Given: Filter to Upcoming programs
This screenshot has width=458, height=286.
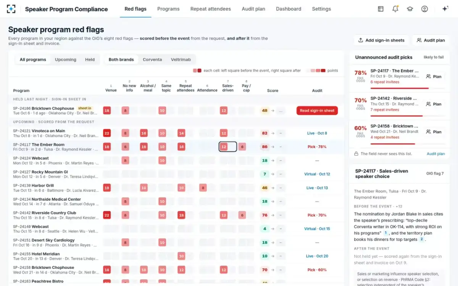Looking at the screenshot, I should 66,59.
